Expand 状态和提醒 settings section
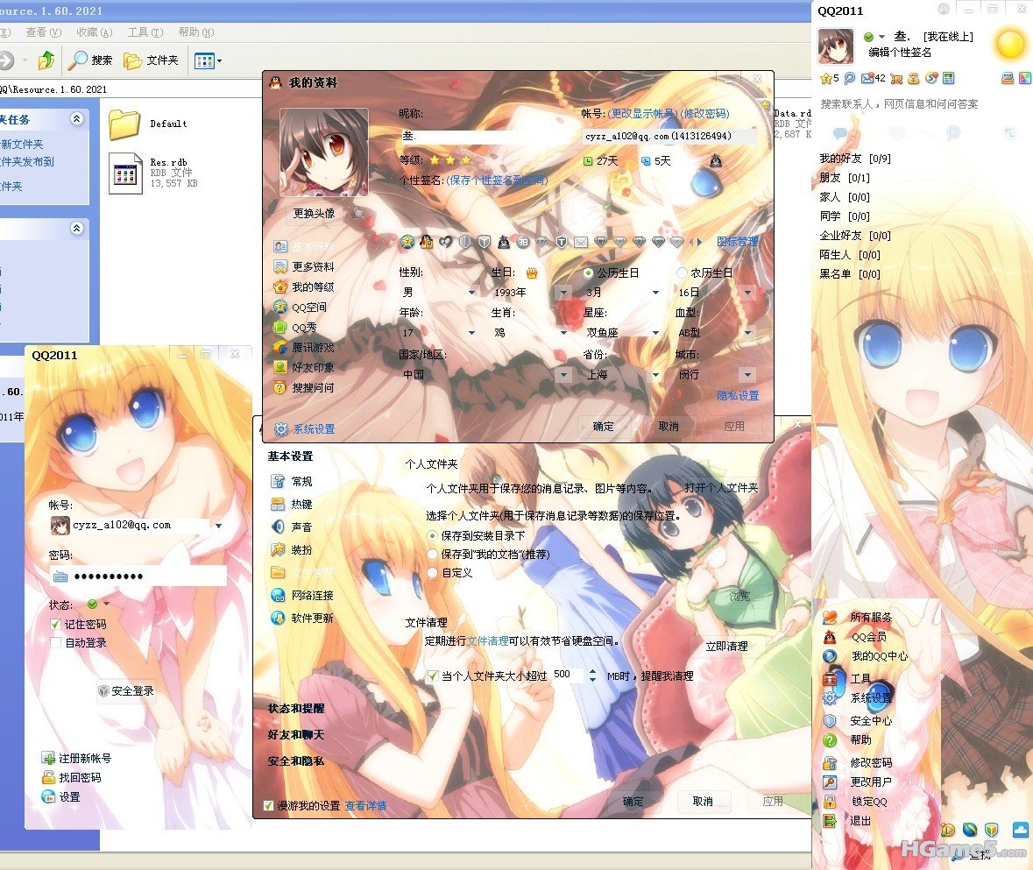 [296, 709]
